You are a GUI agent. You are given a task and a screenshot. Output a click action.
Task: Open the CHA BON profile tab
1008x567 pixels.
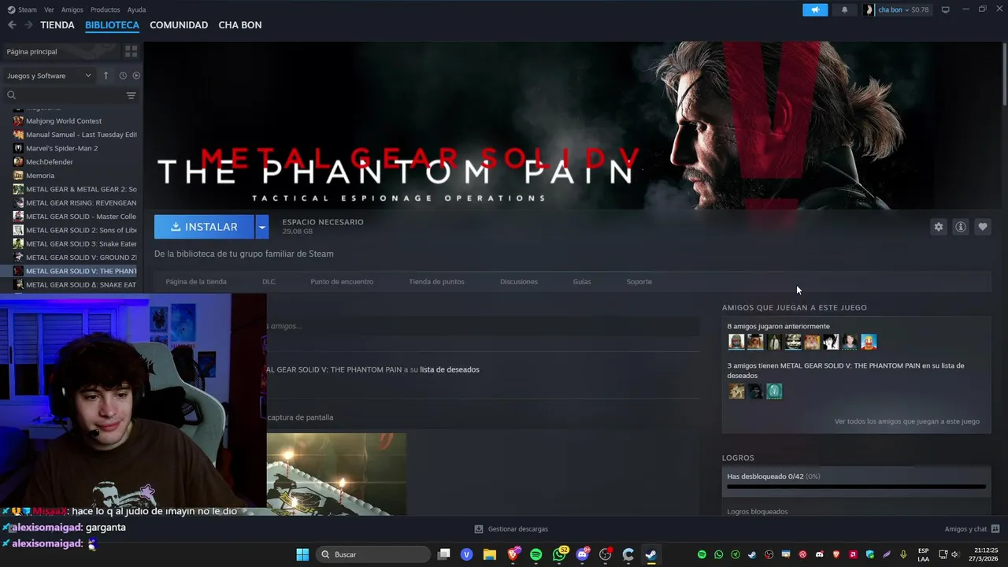click(x=240, y=25)
